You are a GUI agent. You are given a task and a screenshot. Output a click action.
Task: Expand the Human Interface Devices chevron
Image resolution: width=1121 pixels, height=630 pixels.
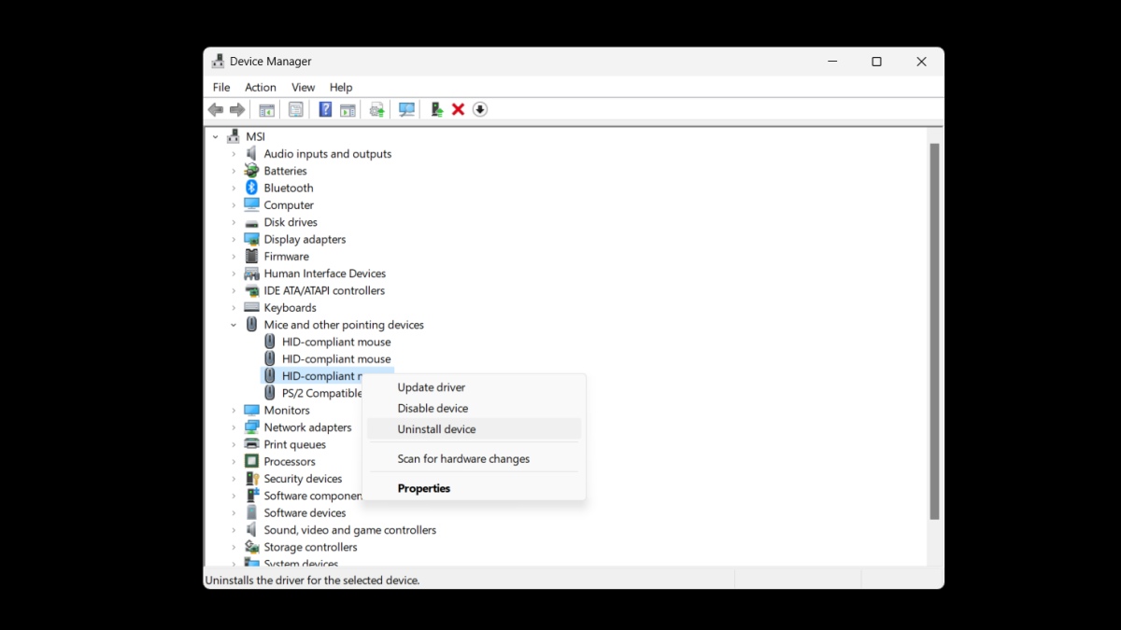click(x=234, y=273)
